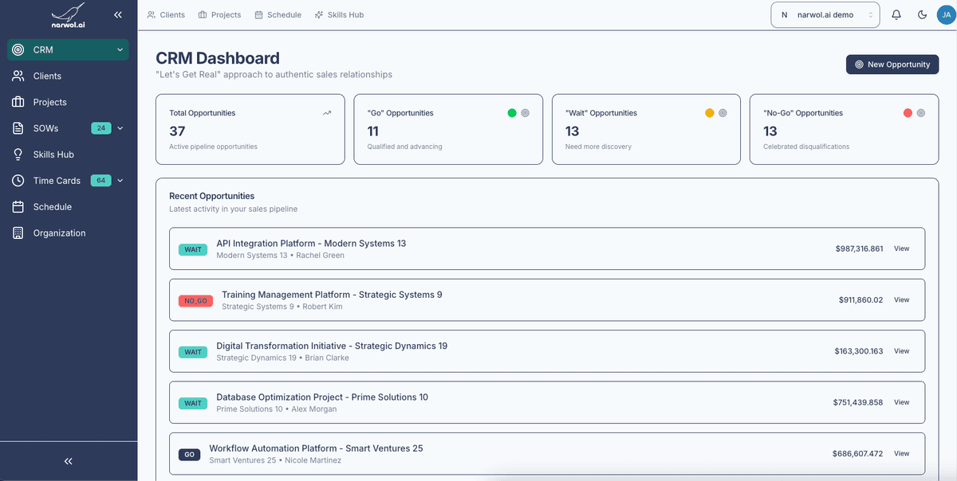Select the CRM target icon in sidebar
The width and height of the screenshot is (957, 481).
point(18,49)
